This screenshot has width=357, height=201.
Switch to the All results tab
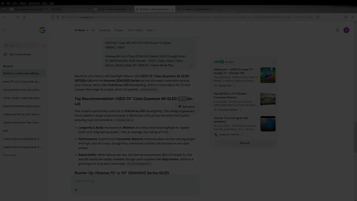[x=93, y=30]
